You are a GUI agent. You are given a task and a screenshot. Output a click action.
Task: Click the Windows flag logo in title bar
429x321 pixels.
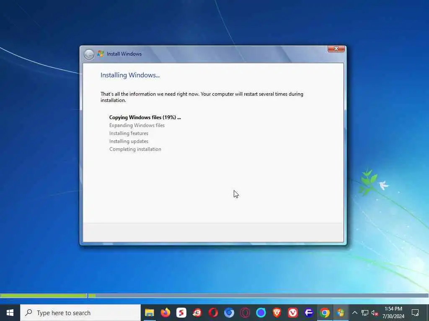[101, 54]
